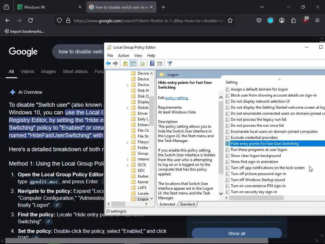Close the Google search results tab

coord(151,7)
